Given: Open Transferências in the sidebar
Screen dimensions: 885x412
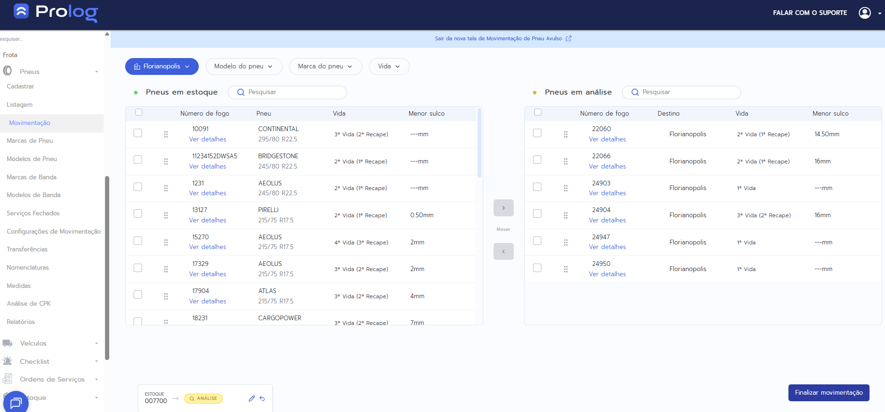Looking at the screenshot, I should (27, 249).
